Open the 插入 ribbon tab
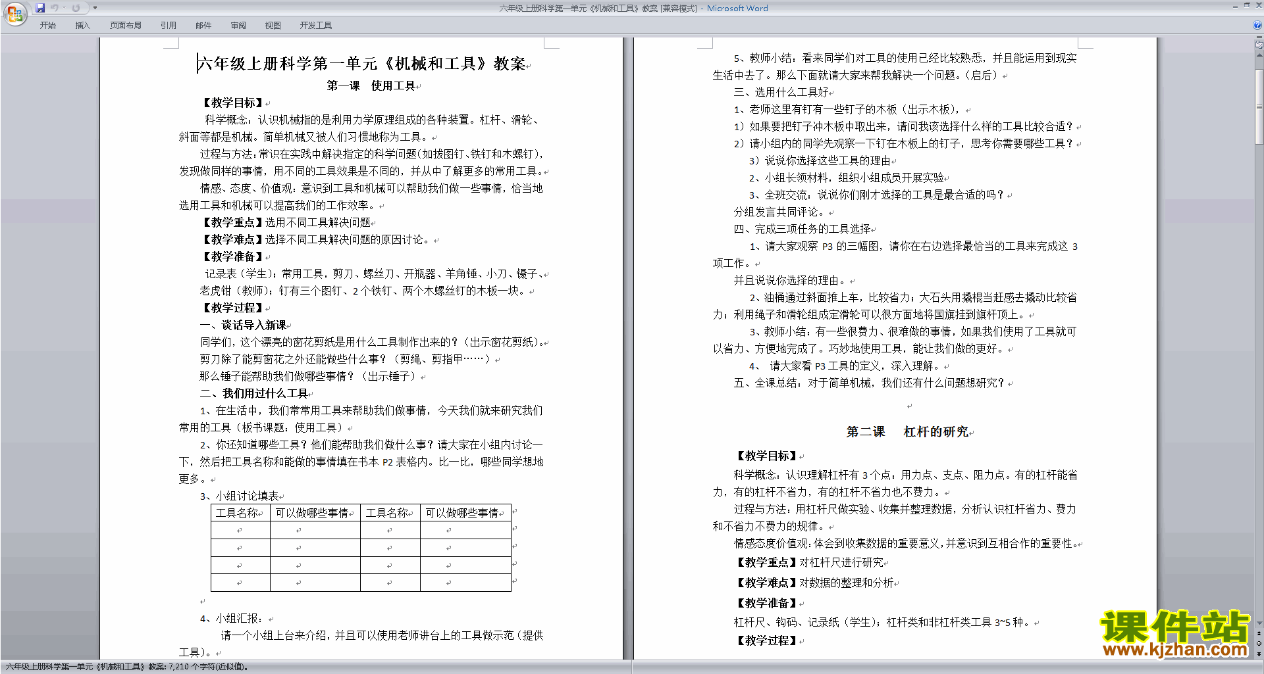1264x674 pixels. pyautogui.click(x=82, y=26)
